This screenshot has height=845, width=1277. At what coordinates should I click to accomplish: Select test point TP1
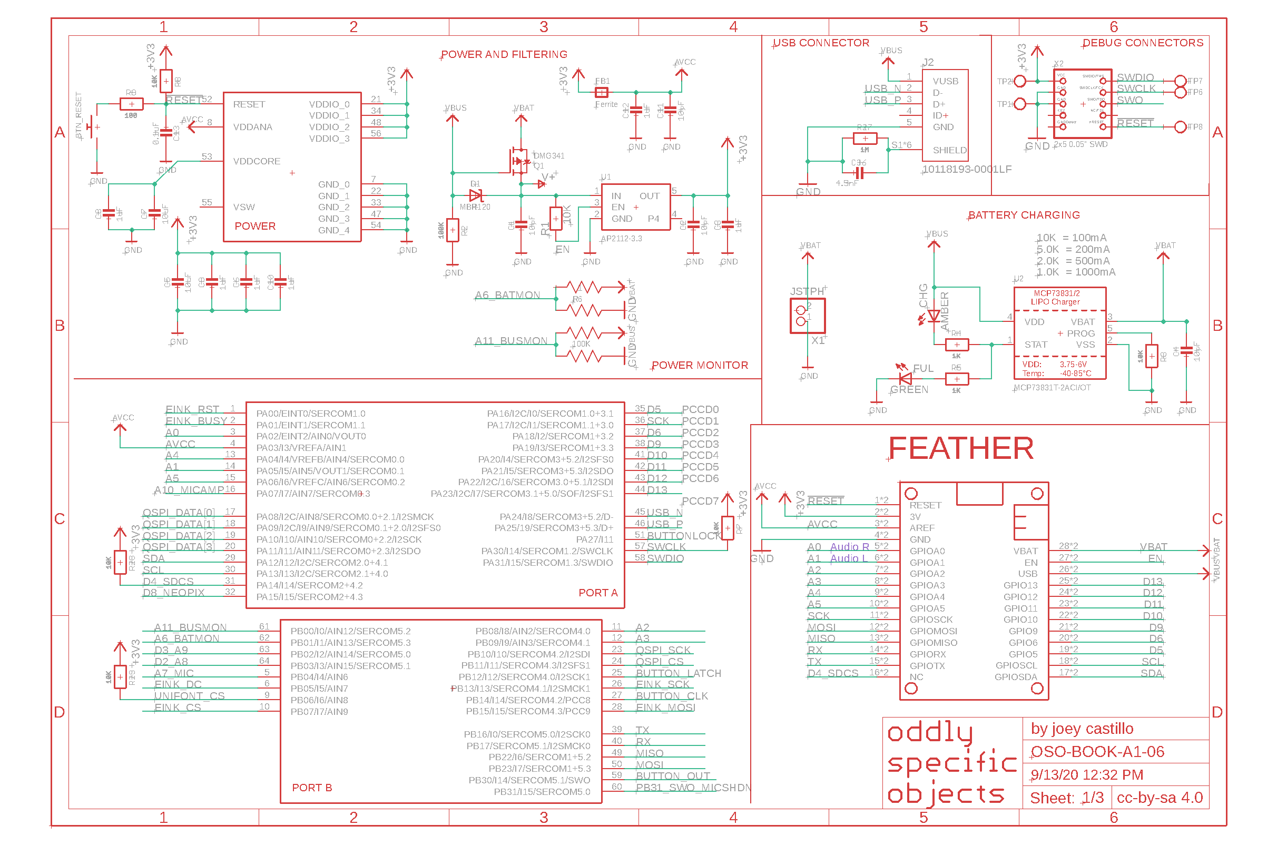click(x=1020, y=104)
